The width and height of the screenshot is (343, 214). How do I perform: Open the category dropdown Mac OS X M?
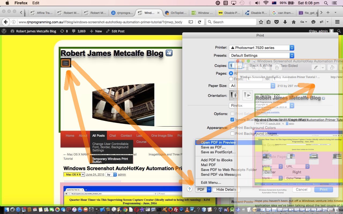tap(74, 174)
